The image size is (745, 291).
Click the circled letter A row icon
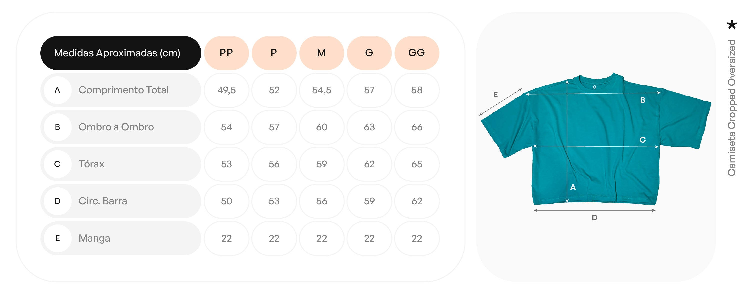[x=57, y=90]
